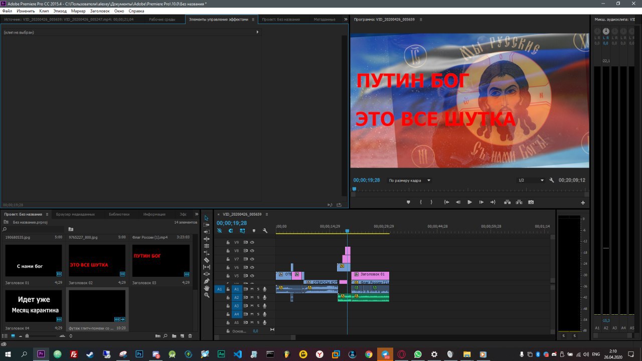Click the Lift button in Program monitor
Image resolution: width=642 pixels, height=361 pixels.
[507, 202]
